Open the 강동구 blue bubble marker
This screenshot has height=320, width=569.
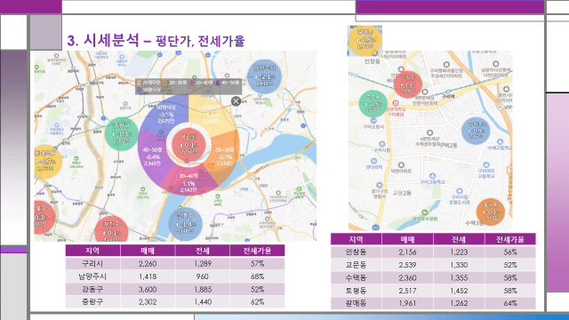[x=186, y=224]
